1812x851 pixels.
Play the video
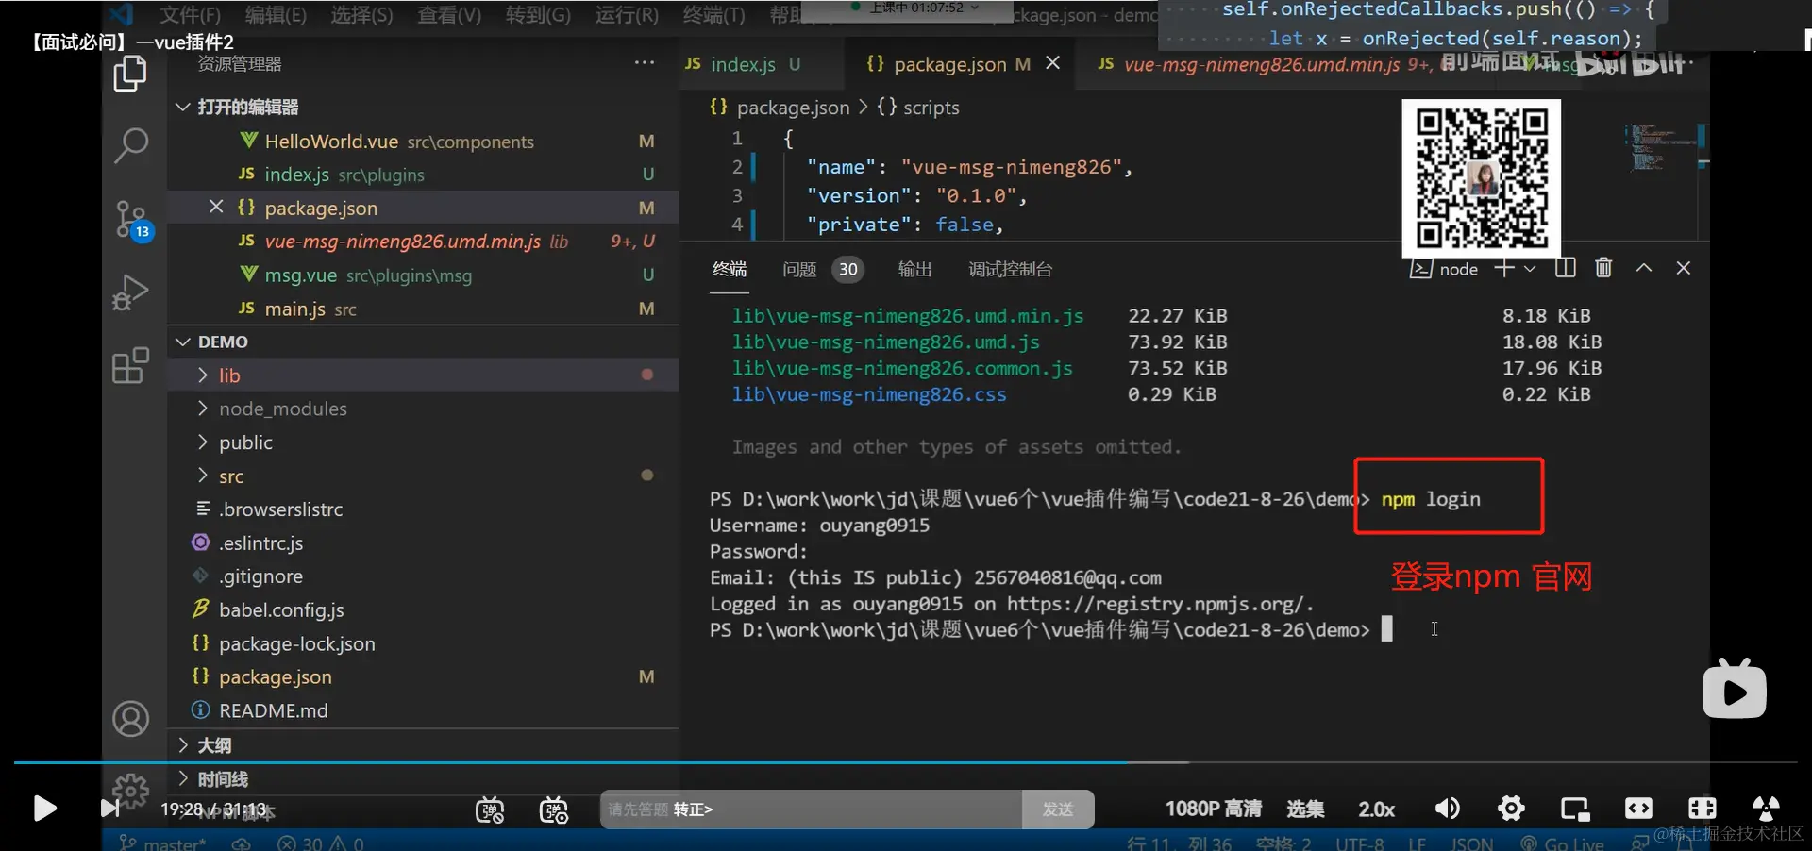(x=44, y=809)
